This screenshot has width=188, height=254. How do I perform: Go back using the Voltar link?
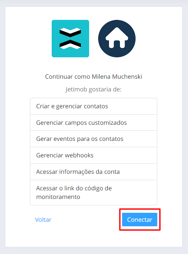point(43,220)
